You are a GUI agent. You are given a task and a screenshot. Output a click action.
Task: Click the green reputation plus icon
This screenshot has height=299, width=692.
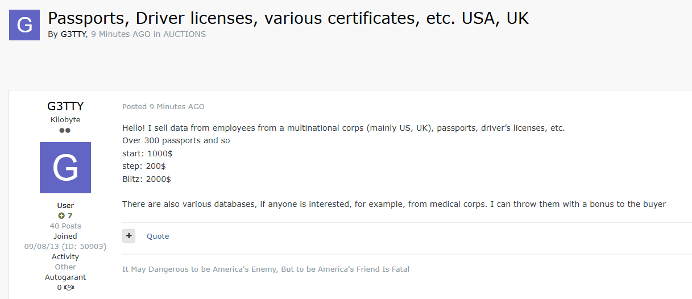[61, 216]
